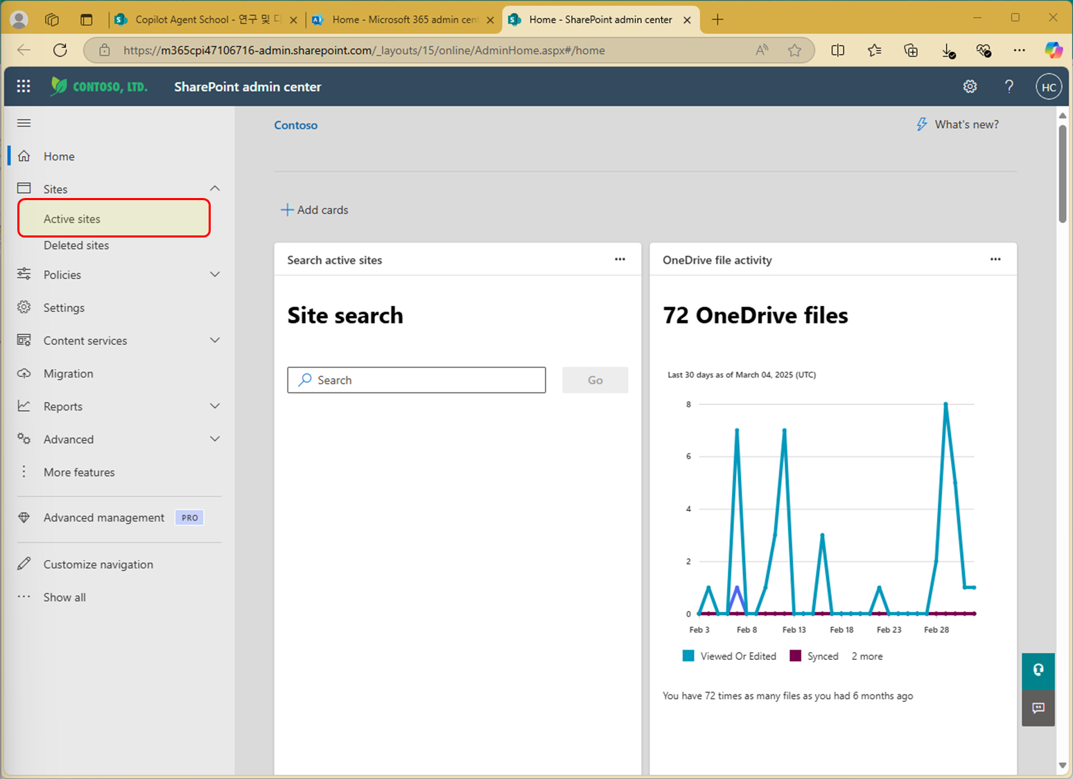The width and height of the screenshot is (1073, 779).
Task: Open browser essentials heart icon
Action: coord(984,50)
